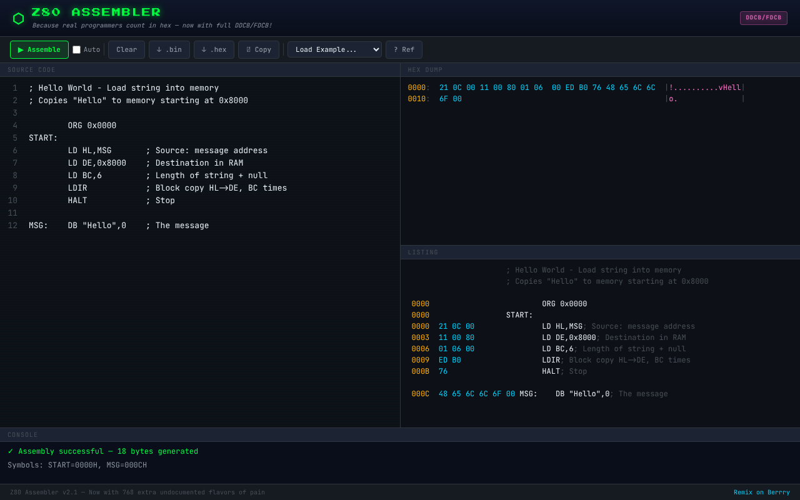
Task: Download the .hex file
Action: [x=214, y=50]
